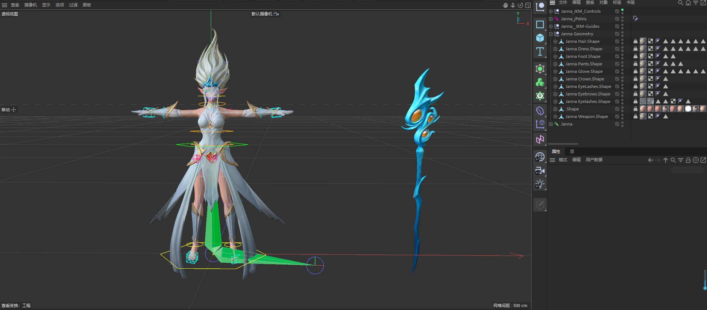Viewport: 707px width, 310px height.
Task: Click the Attribute Manager new-window icon
Action: pos(703,160)
